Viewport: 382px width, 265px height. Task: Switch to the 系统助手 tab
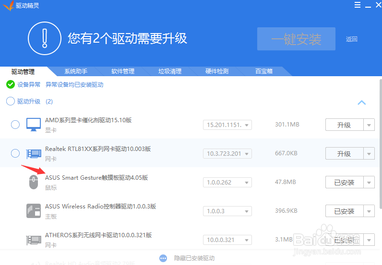tap(76, 71)
